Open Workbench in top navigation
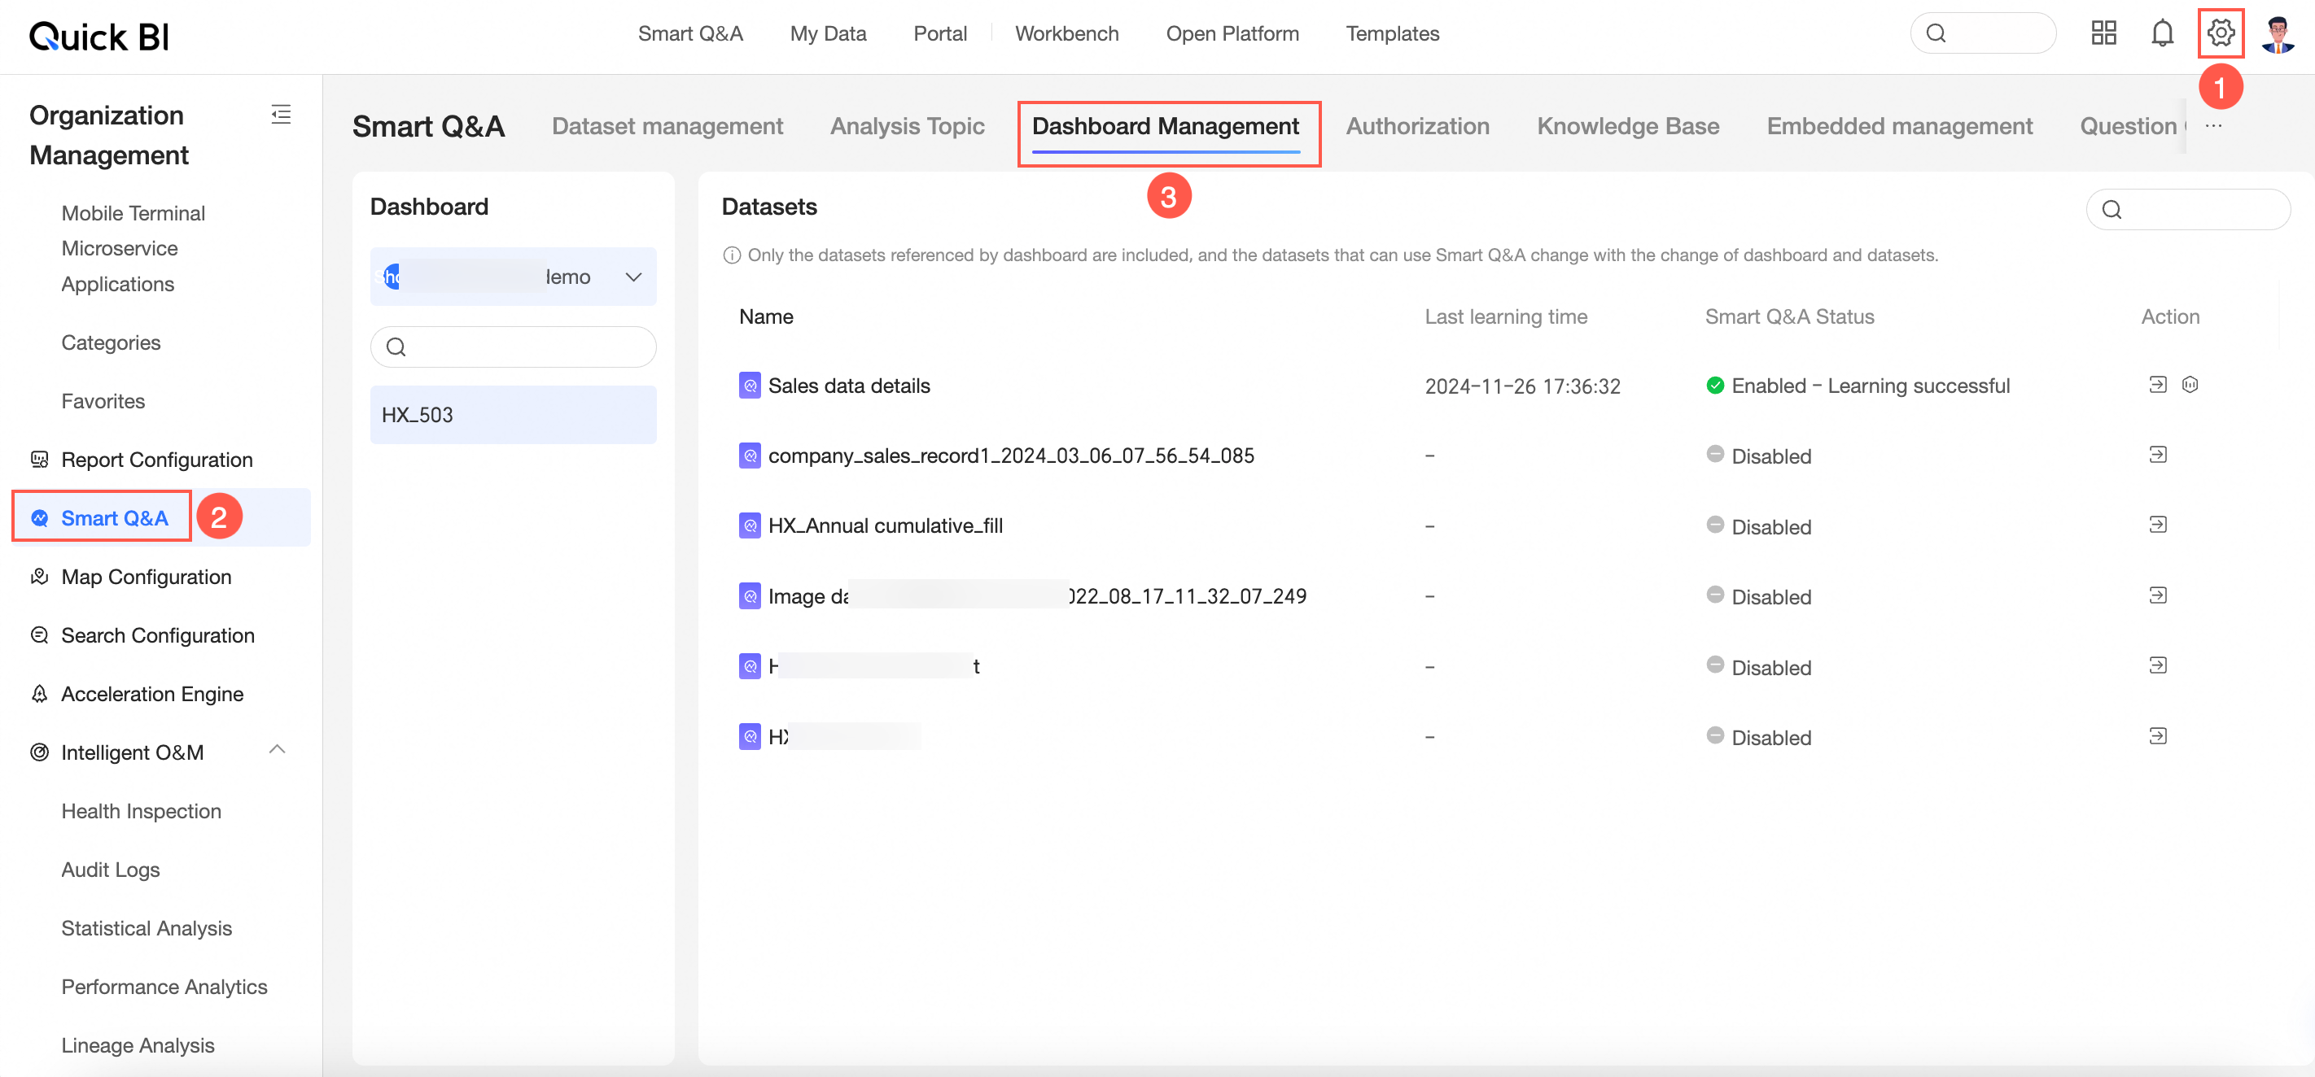Viewport: 2315px width, 1077px height. (x=1066, y=33)
